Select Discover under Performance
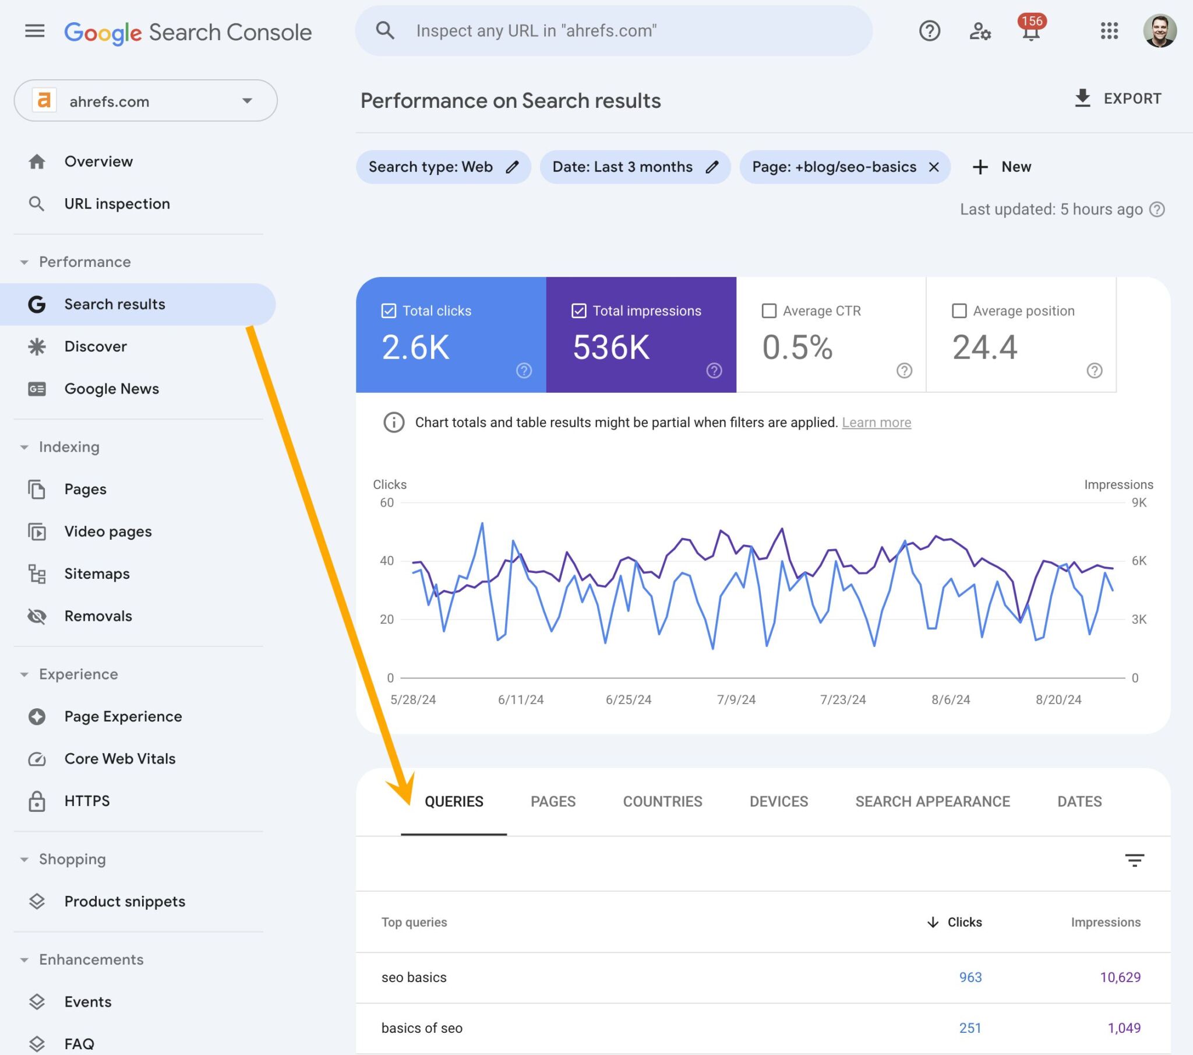 tap(95, 346)
